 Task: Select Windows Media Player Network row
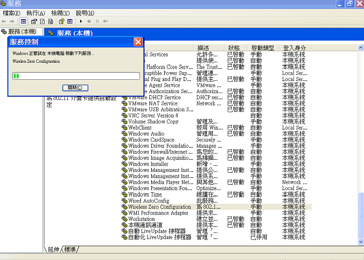(x=216, y=182)
